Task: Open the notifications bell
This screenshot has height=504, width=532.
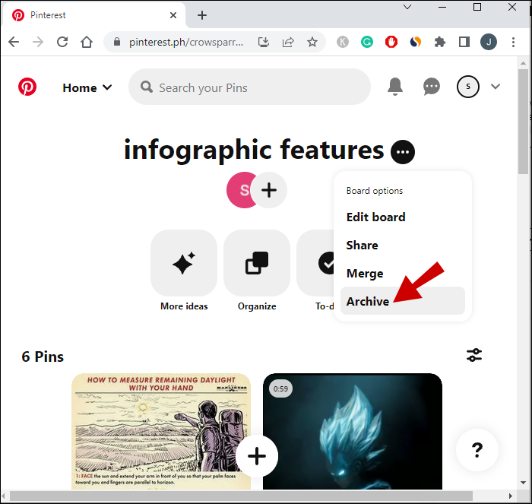Action: pyautogui.click(x=395, y=87)
